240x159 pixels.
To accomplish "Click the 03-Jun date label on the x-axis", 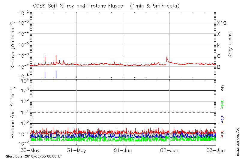I will click(x=216, y=150).
